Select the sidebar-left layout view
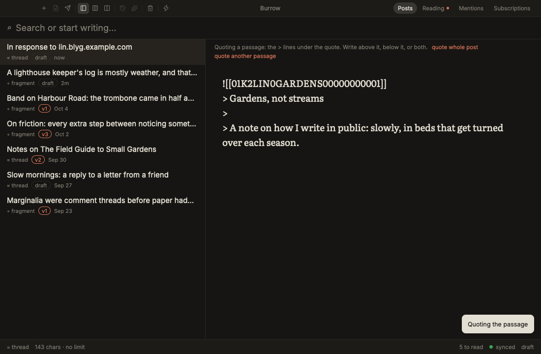 click(x=83, y=8)
